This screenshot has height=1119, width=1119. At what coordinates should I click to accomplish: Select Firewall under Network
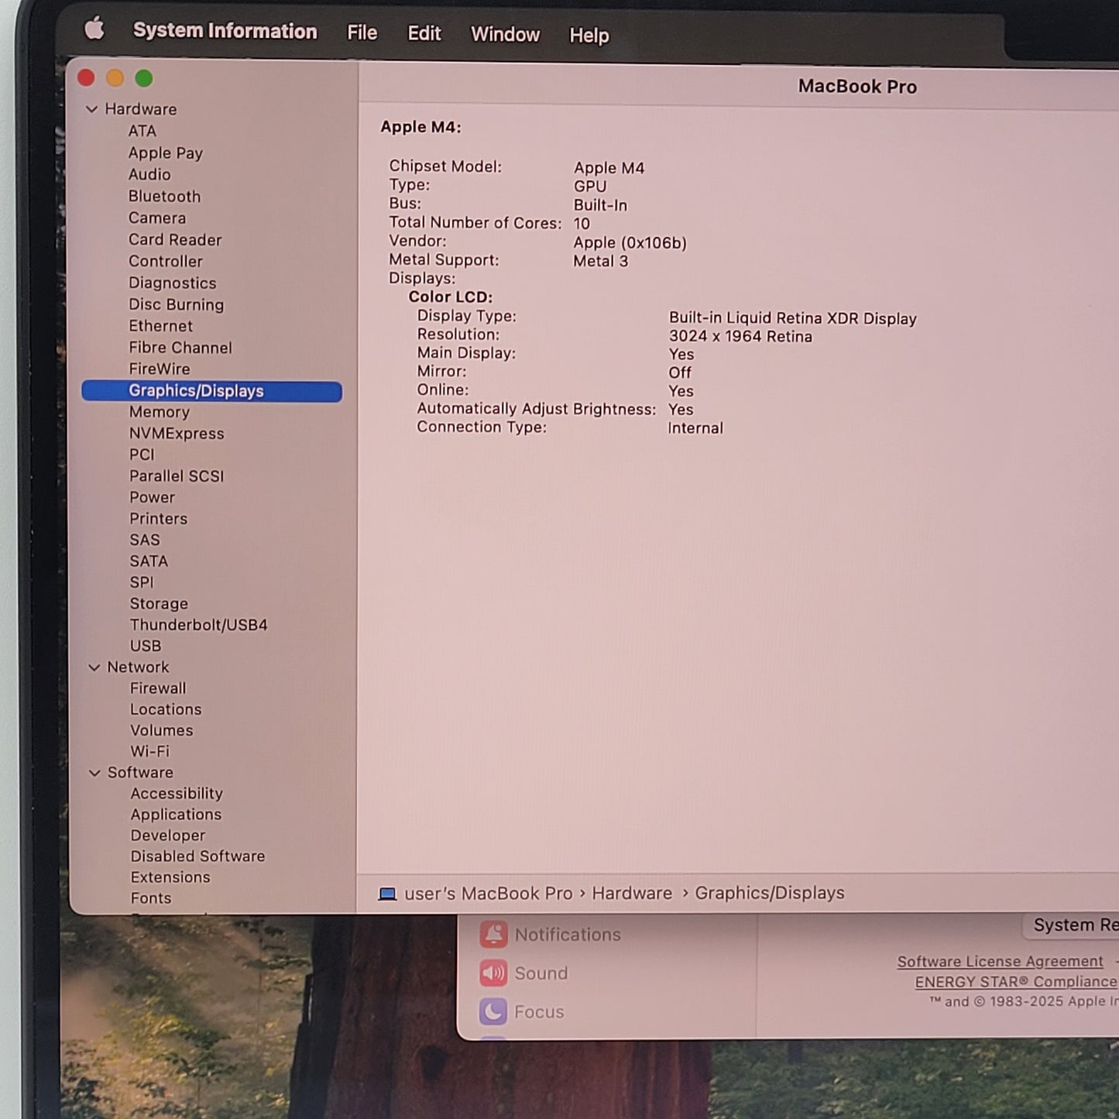[x=158, y=688]
